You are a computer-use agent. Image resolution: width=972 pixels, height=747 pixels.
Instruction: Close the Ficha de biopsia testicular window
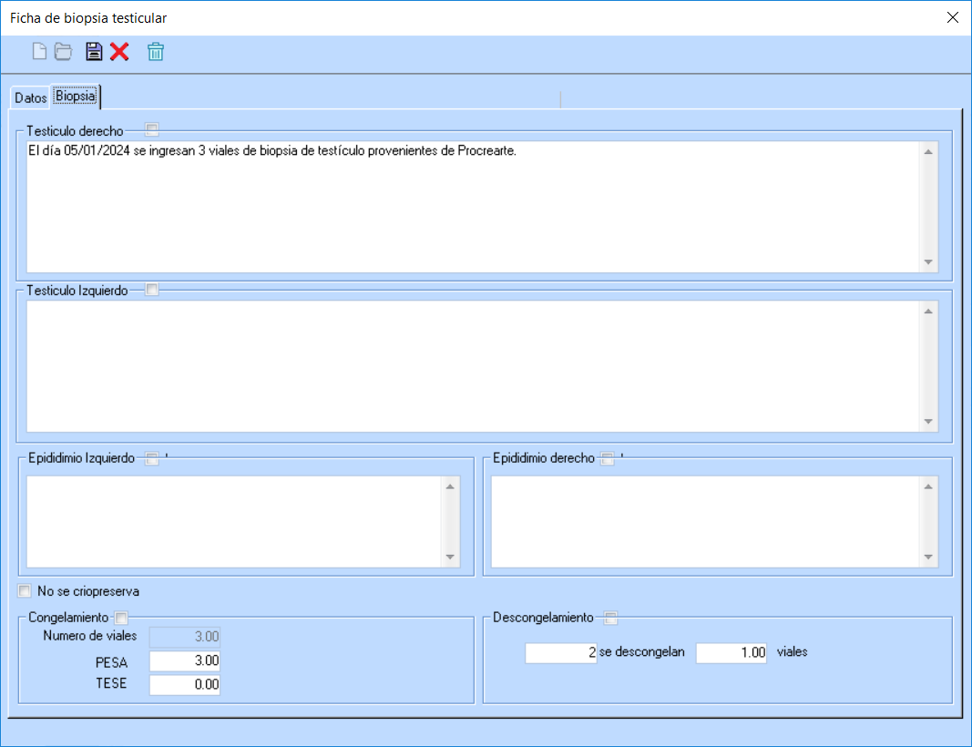point(953,17)
